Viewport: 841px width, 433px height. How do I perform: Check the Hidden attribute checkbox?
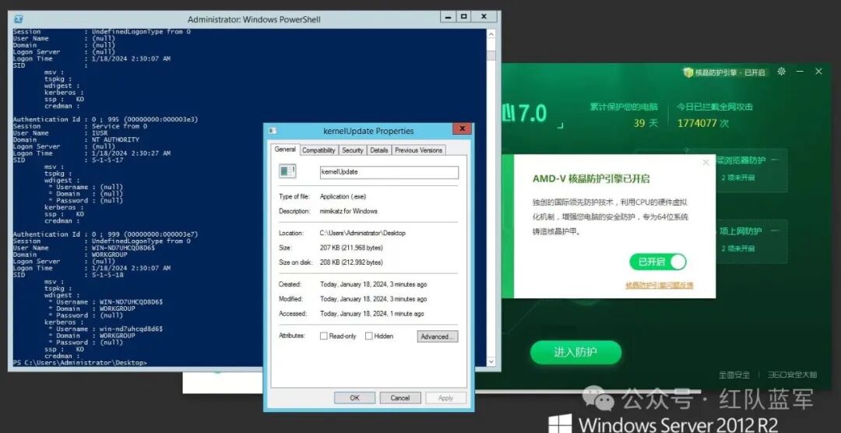click(369, 336)
